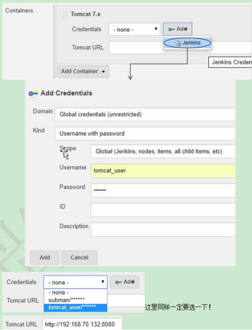252x330 pixels.
Task: Choose 'subman/******' credential option
Action: tap(76, 300)
